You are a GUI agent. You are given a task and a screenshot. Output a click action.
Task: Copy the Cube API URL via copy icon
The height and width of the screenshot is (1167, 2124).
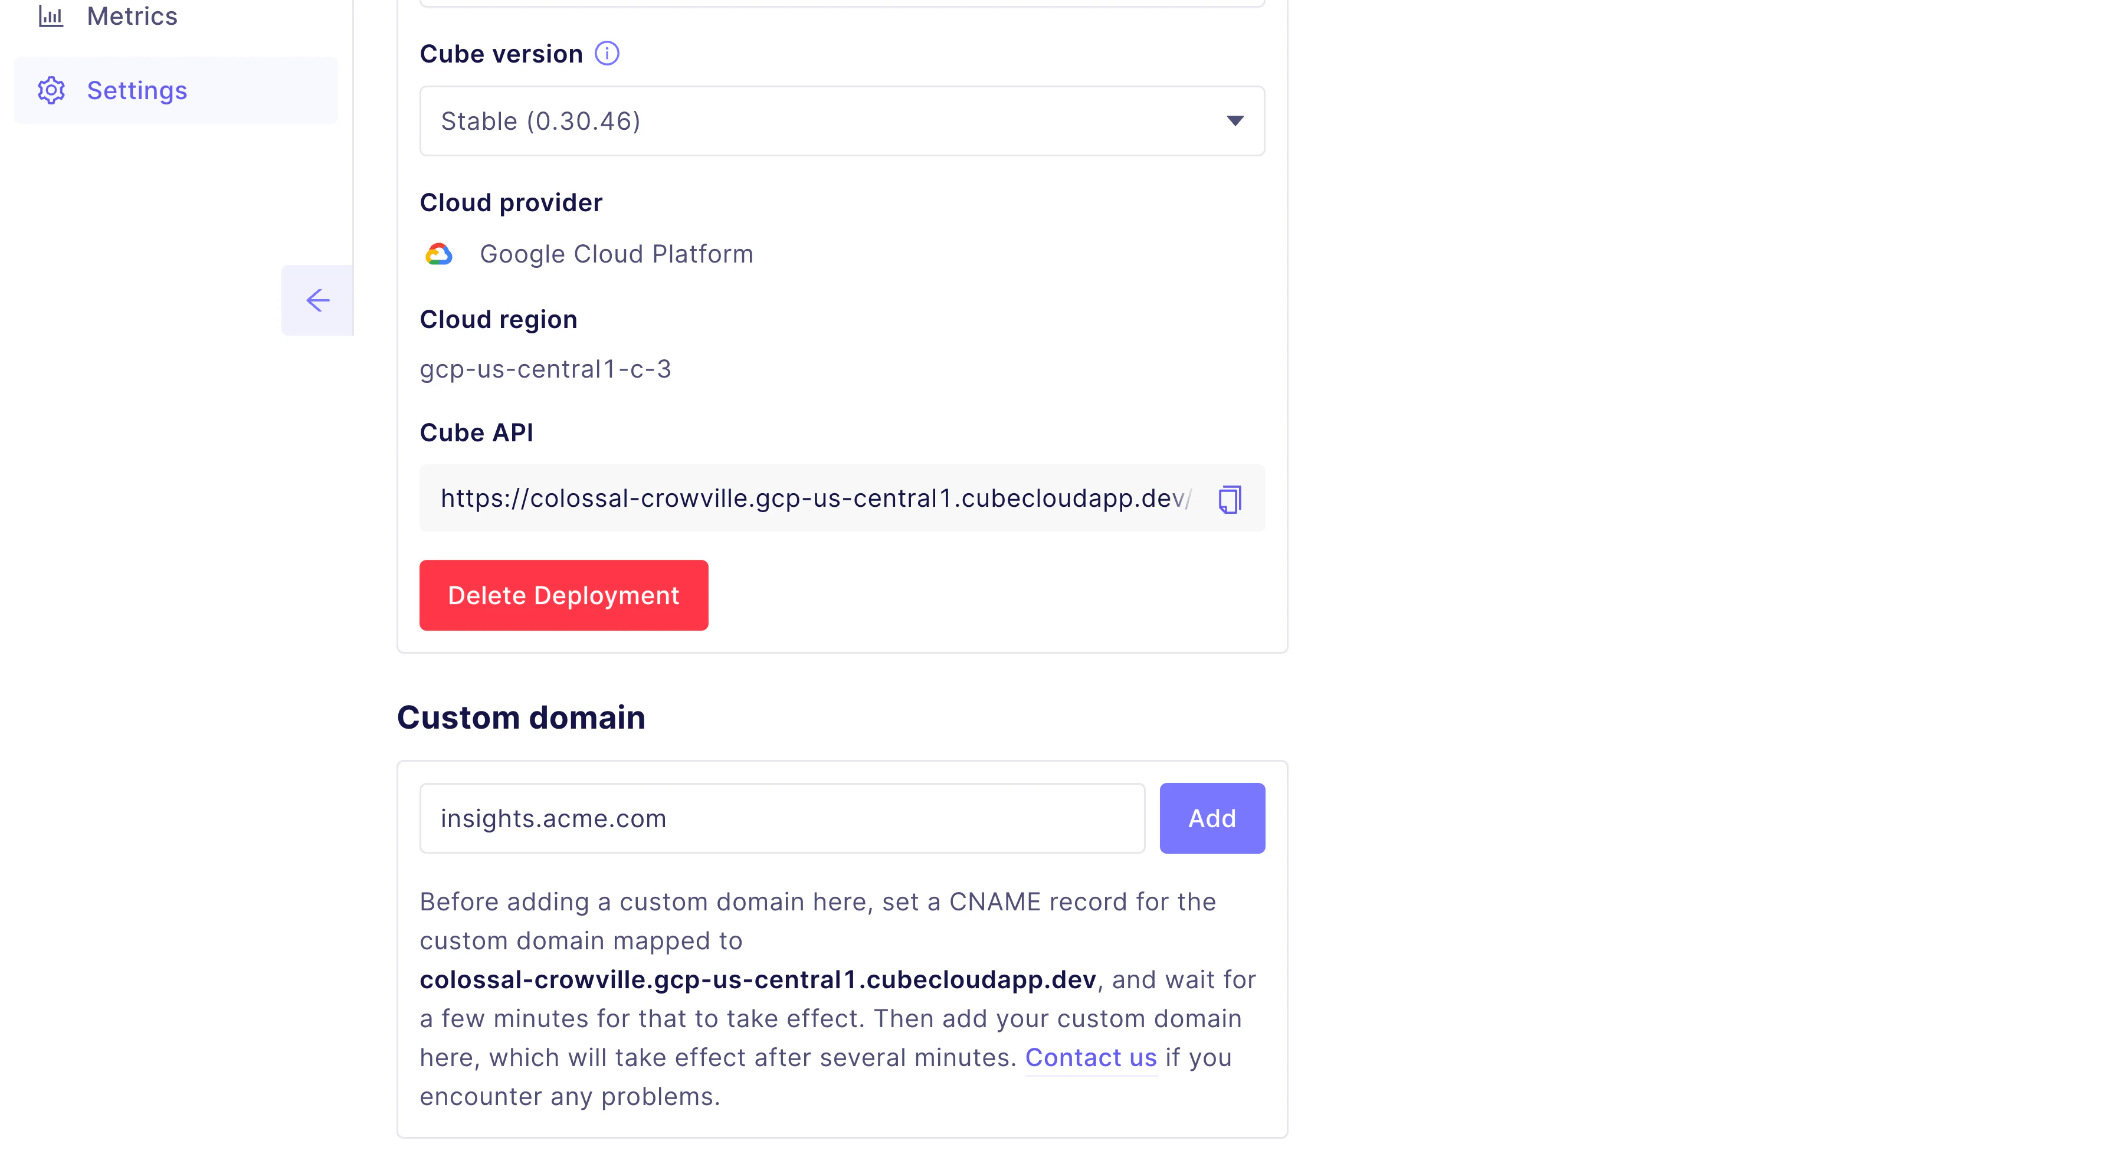[x=1230, y=499]
